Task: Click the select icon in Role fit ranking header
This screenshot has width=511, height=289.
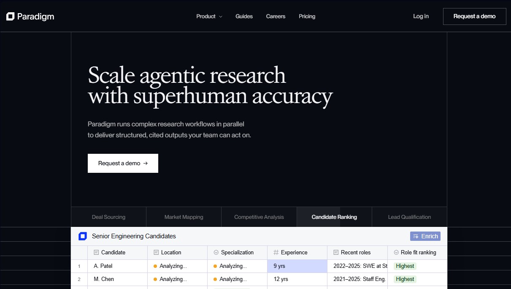Action: click(396, 252)
